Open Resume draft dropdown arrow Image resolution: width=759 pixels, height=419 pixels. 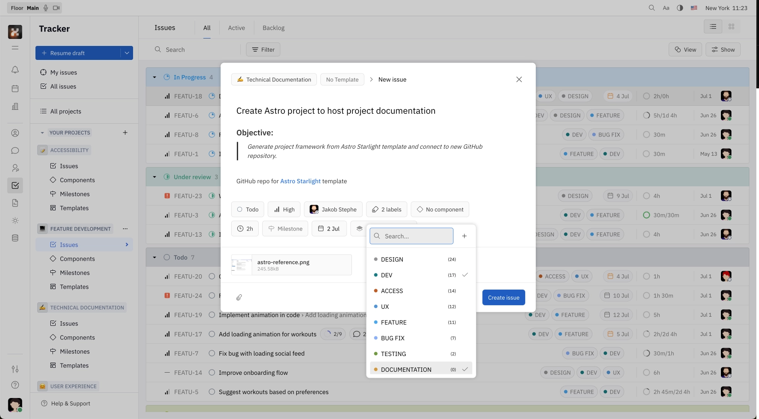point(127,53)
